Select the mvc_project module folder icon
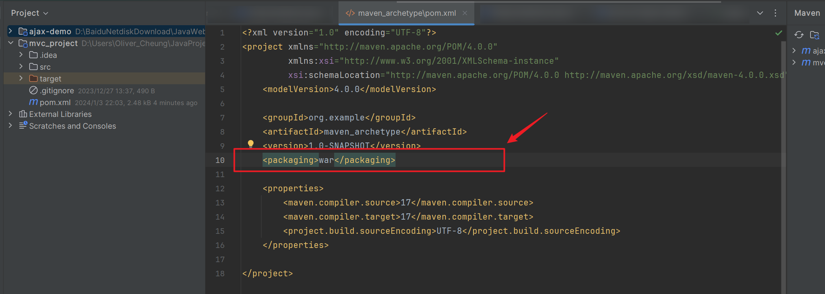 (x=23, y=43)
